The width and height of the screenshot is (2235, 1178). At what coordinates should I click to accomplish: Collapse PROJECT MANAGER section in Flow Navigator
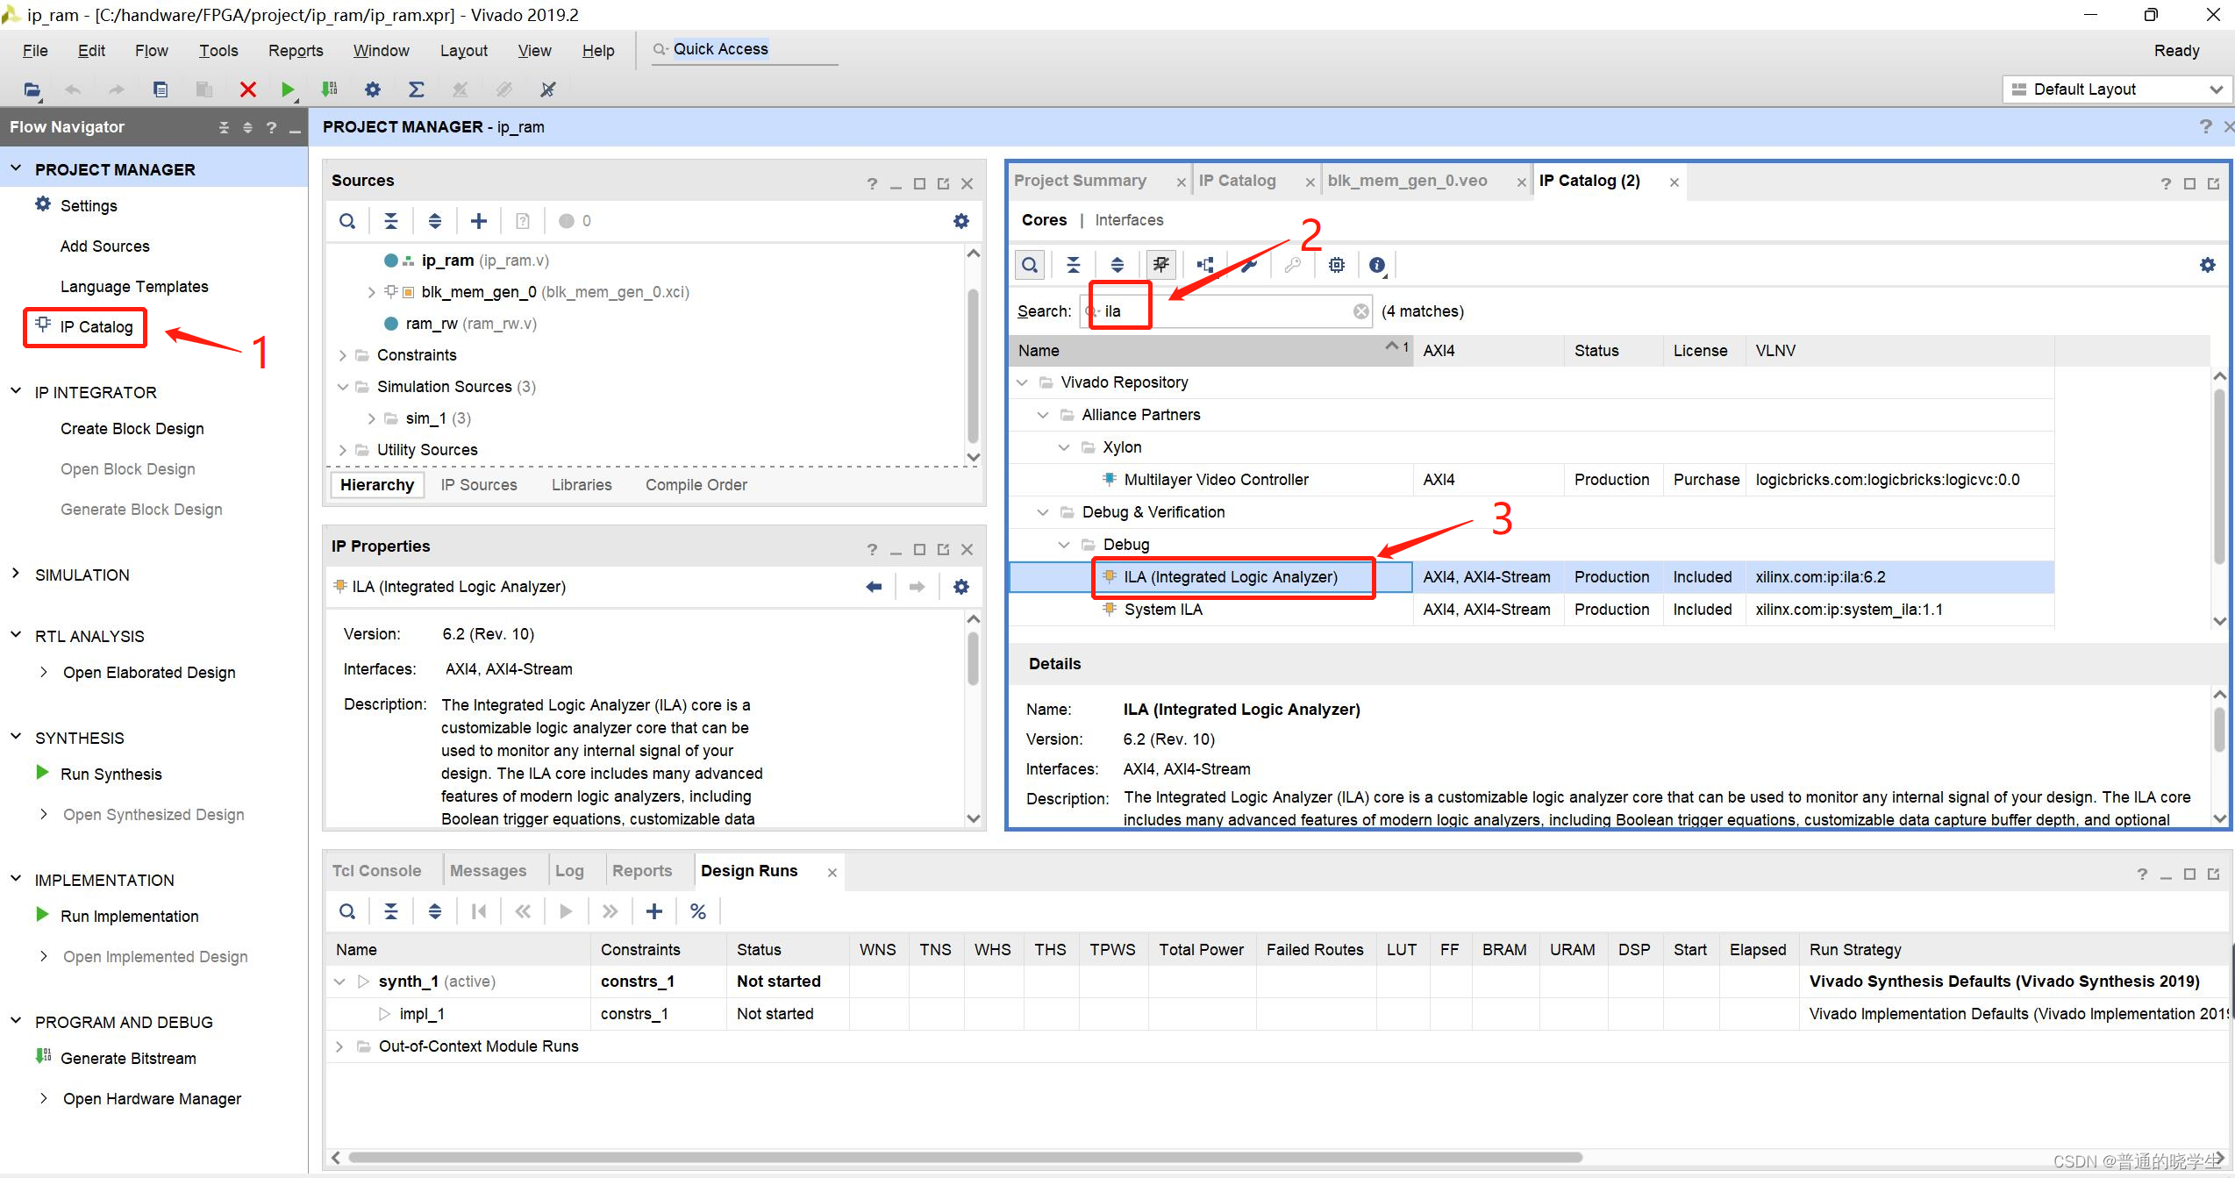[16, 168]
